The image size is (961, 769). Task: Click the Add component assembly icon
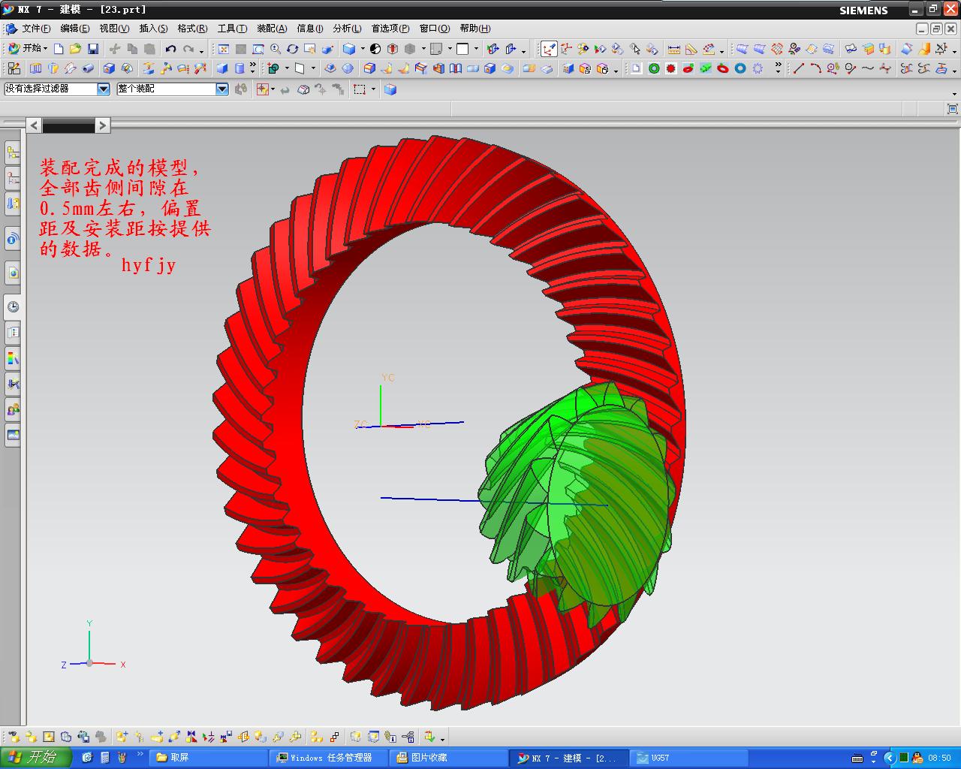click(122, 737)
